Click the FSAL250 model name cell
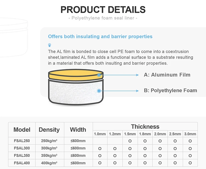This screenshot has height=169, width=206. [22, 141]
